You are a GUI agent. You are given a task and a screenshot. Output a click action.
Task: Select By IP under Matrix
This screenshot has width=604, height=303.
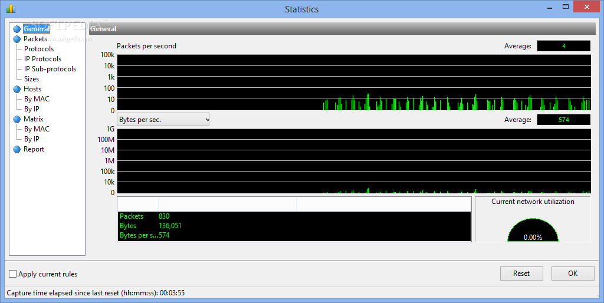[32, 139]
